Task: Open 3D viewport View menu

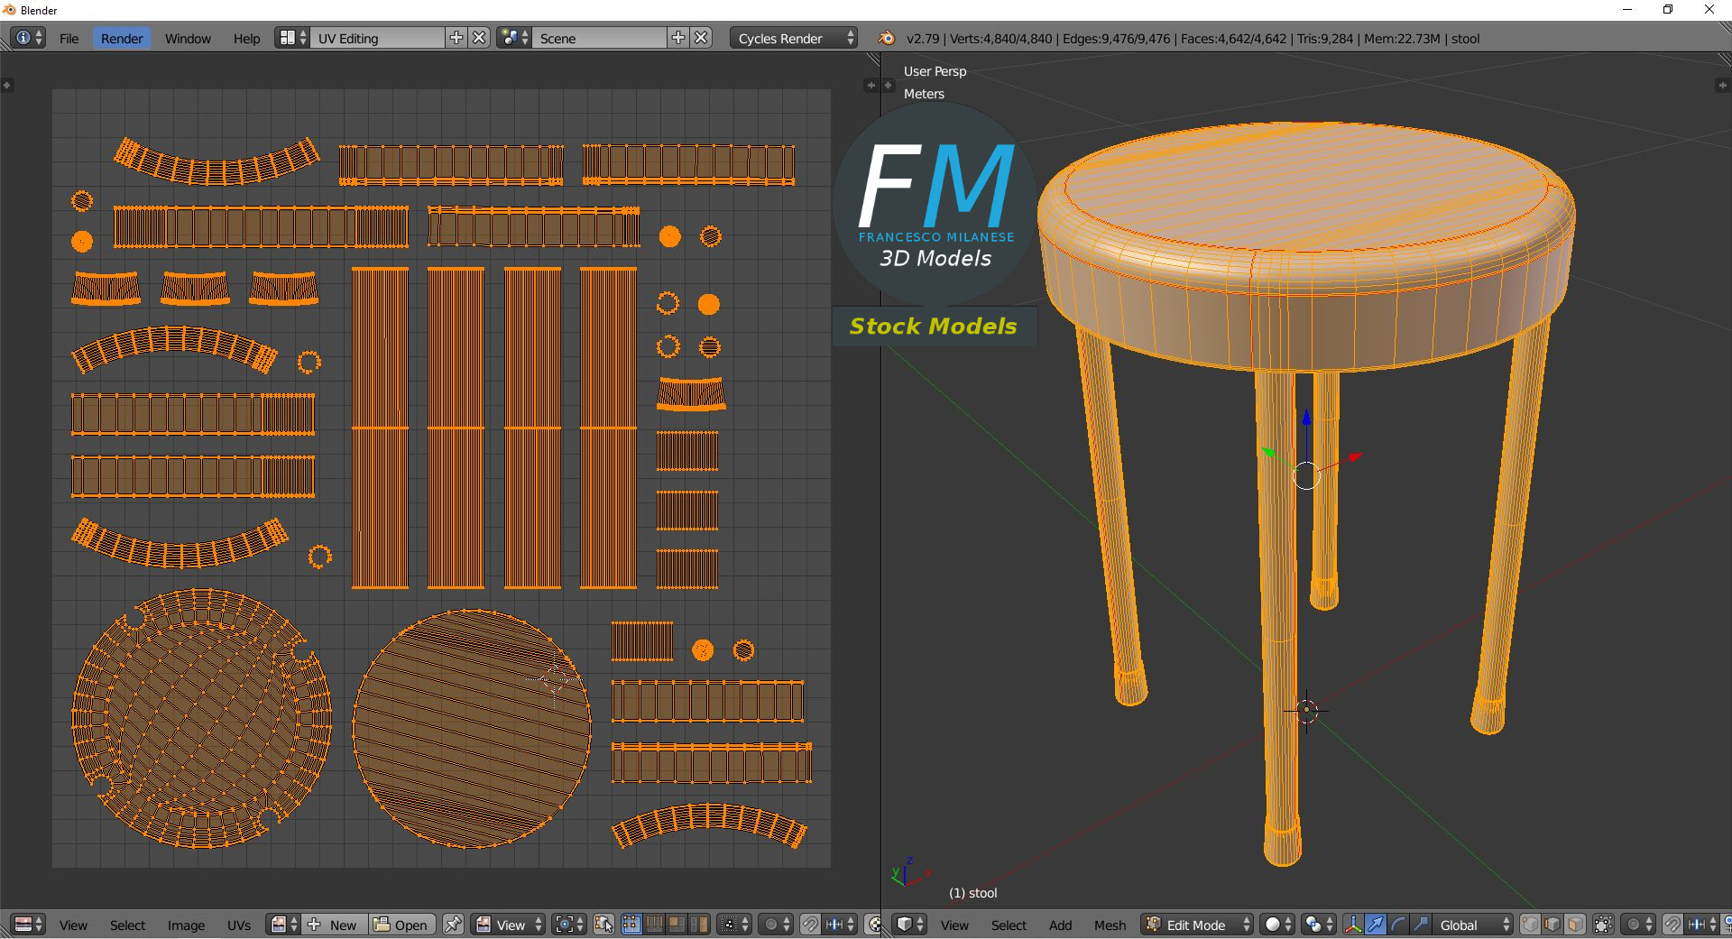Action: click(954, 925)
